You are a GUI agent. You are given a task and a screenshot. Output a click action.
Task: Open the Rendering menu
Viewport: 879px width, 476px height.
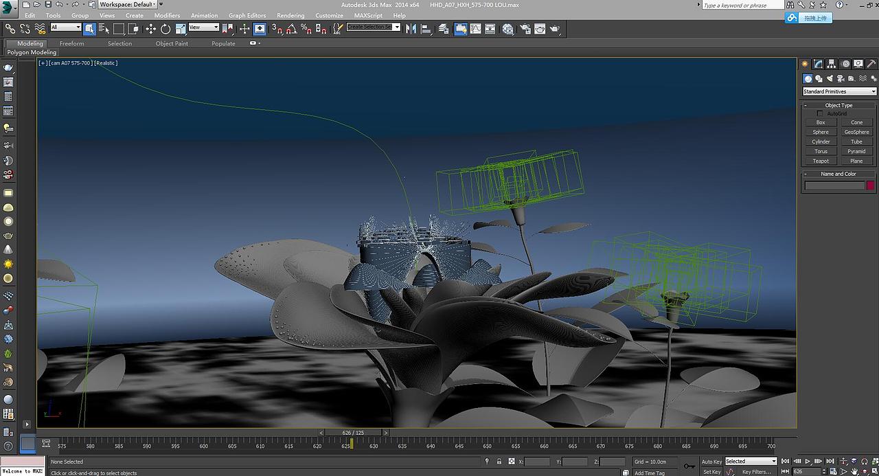pos(290,15)
